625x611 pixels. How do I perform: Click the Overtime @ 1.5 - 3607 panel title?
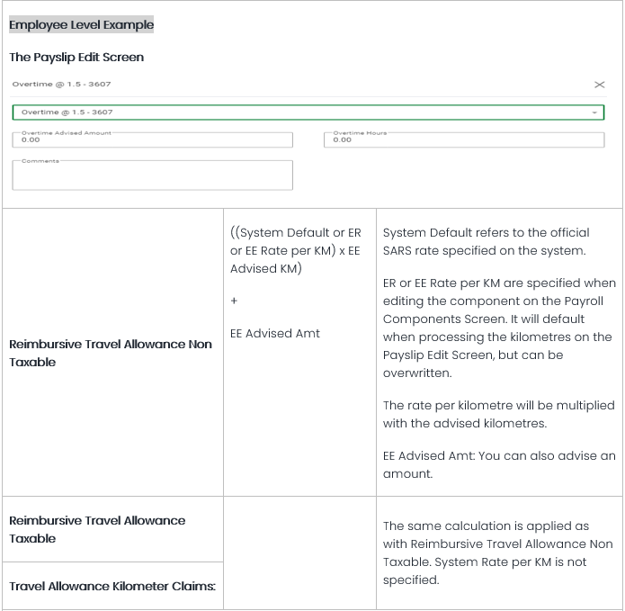[x=62, y=85]
